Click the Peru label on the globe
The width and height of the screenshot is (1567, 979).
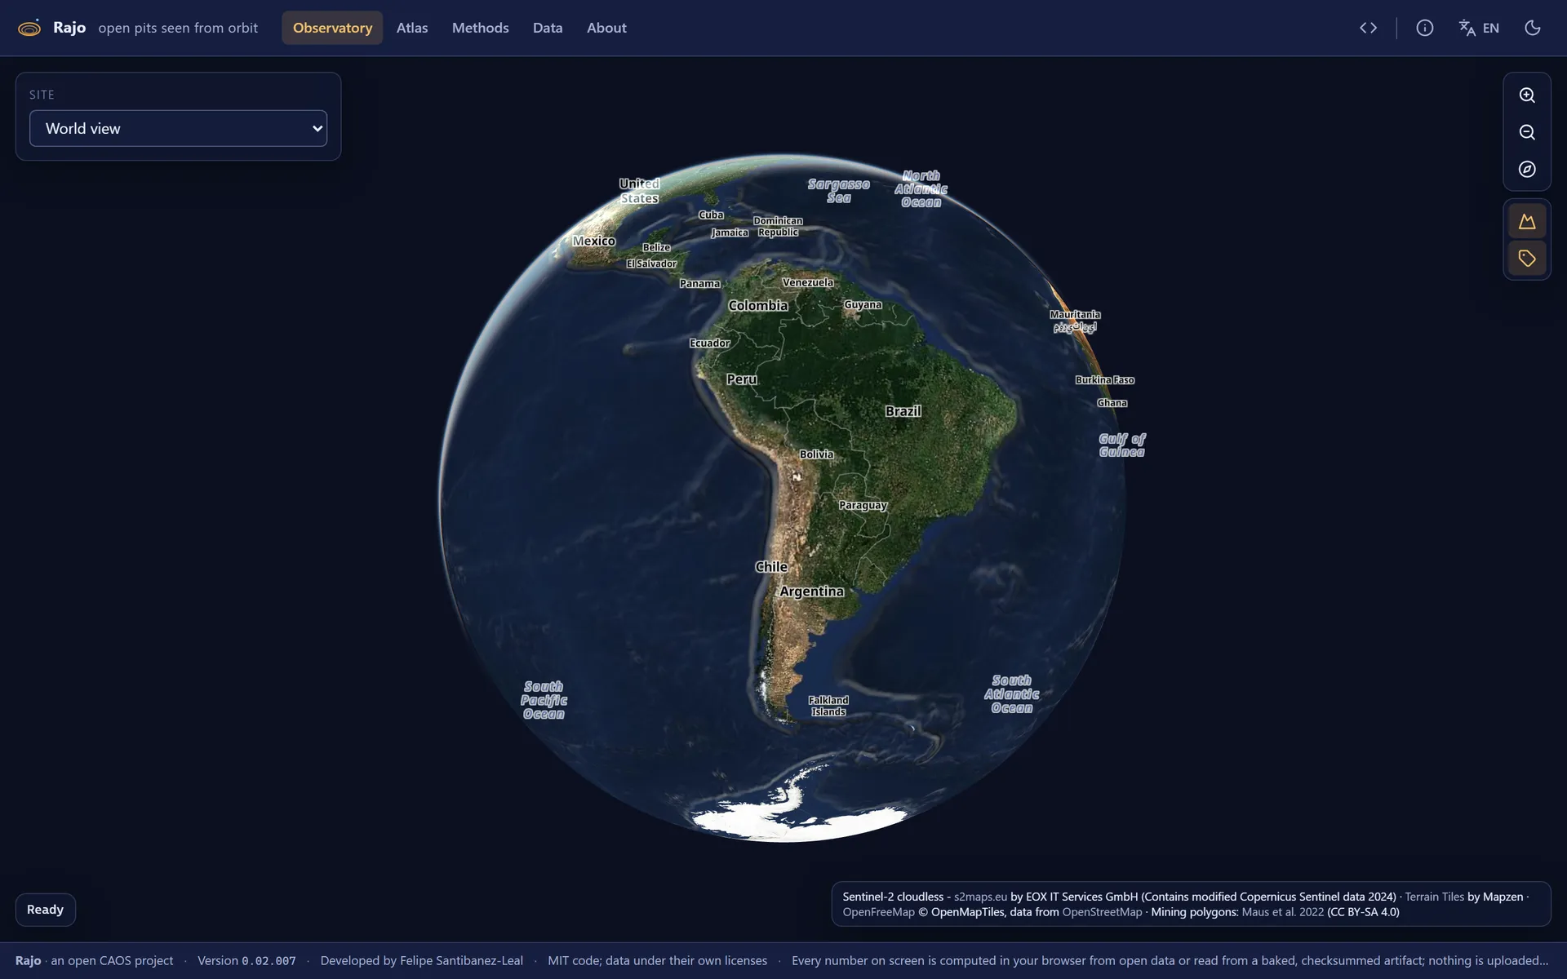pos(742,379)
